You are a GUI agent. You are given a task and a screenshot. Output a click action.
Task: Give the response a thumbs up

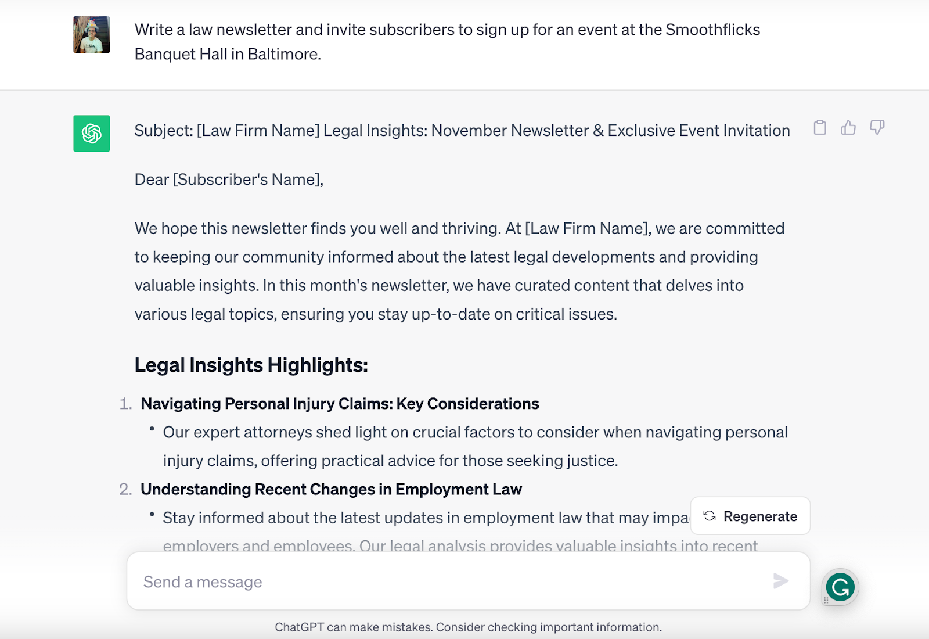point(848,128)
